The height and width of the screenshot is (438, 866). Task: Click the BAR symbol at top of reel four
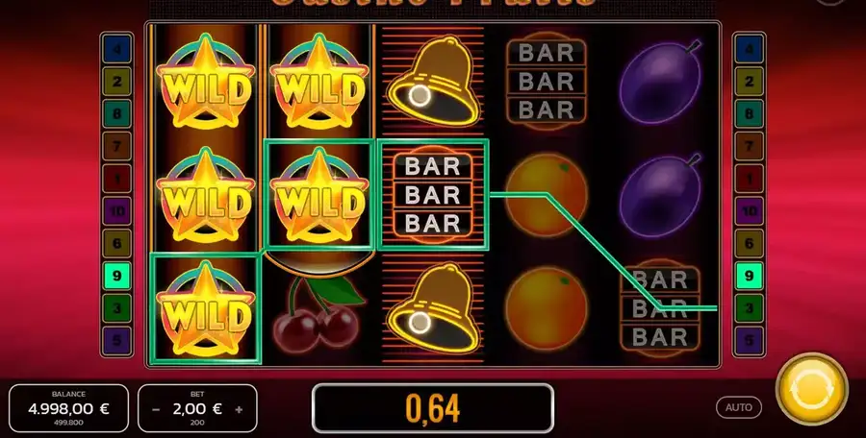point(546,81)
